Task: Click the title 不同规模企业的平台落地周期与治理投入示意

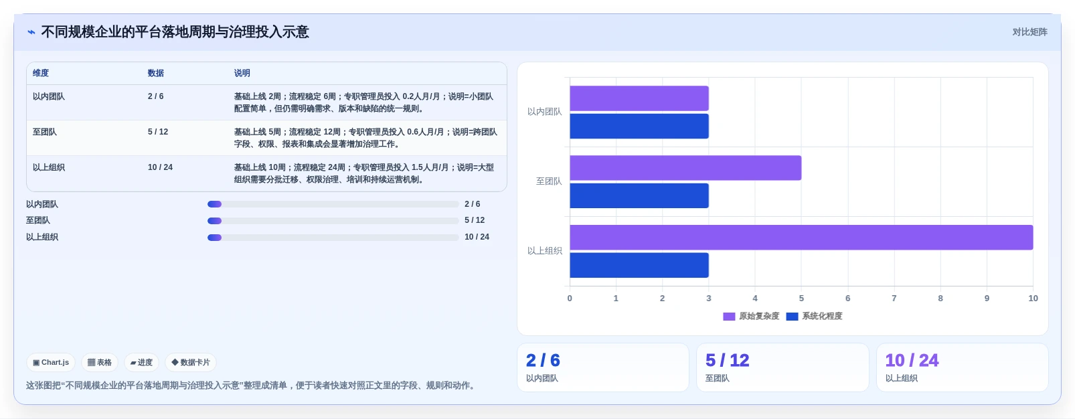Action: coord(175,32)
